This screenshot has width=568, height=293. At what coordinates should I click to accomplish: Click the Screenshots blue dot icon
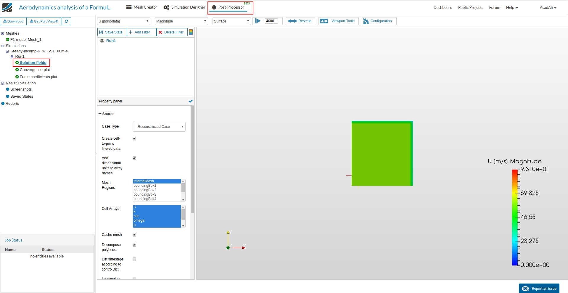(x=8, y=89)
